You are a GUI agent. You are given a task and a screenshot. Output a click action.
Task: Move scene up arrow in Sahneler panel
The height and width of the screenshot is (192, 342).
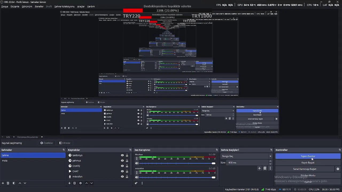tap(20, 183)
